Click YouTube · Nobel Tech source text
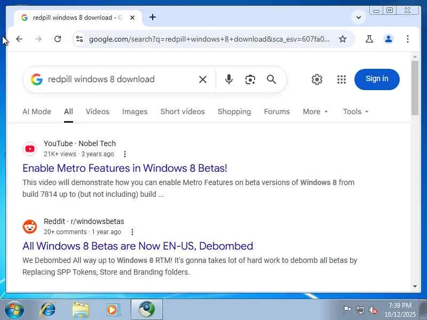This screenshot has height=320, width=427. coord(80,143)
